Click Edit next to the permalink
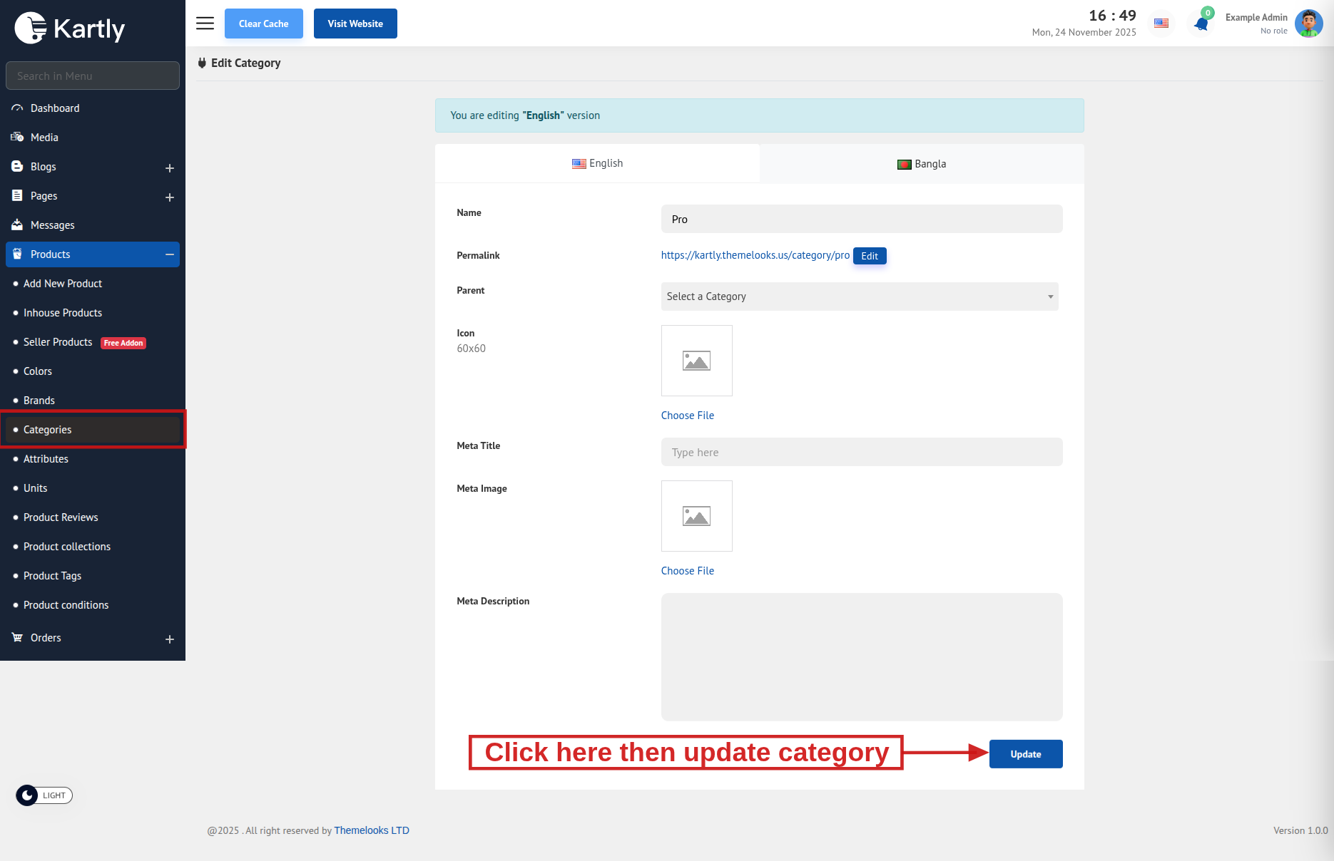This screenshot has width=1334, height=861. point(869,256)
